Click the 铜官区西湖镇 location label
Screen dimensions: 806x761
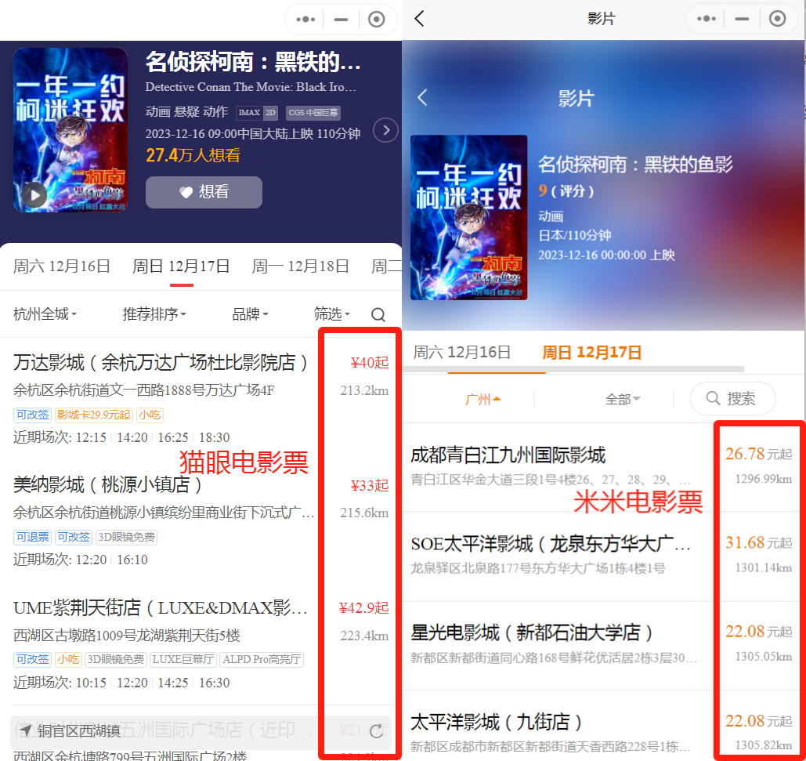point(78,730)
